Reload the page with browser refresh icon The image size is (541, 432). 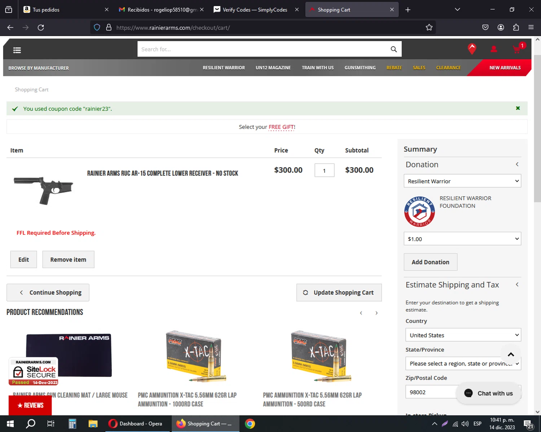coord(41,27)
